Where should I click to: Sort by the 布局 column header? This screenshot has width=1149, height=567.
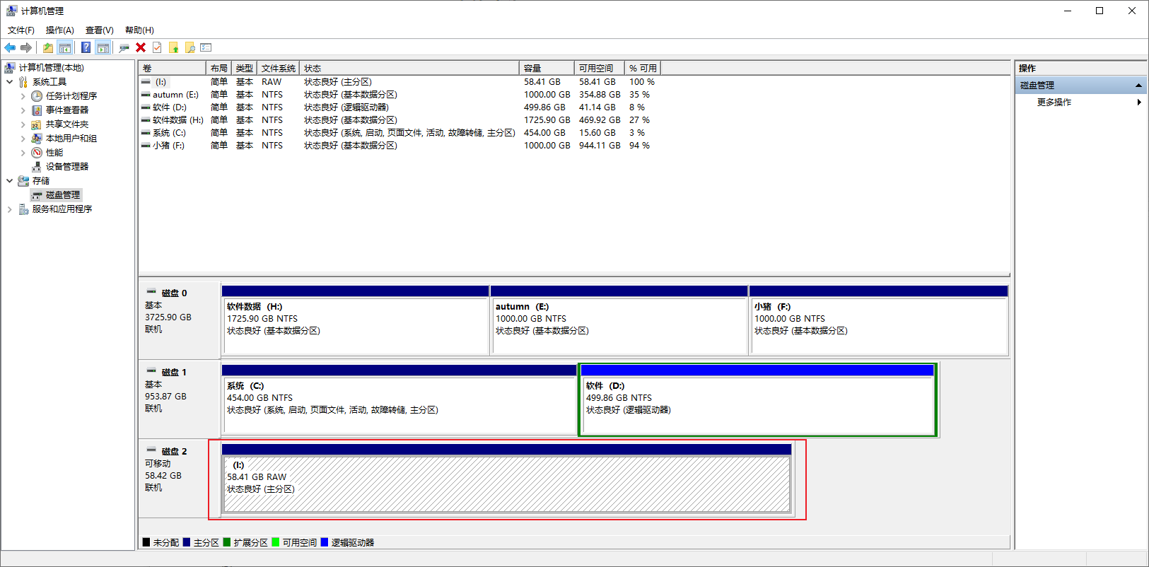point(219,69)
